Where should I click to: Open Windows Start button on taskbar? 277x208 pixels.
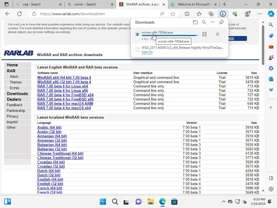point(103,201)
